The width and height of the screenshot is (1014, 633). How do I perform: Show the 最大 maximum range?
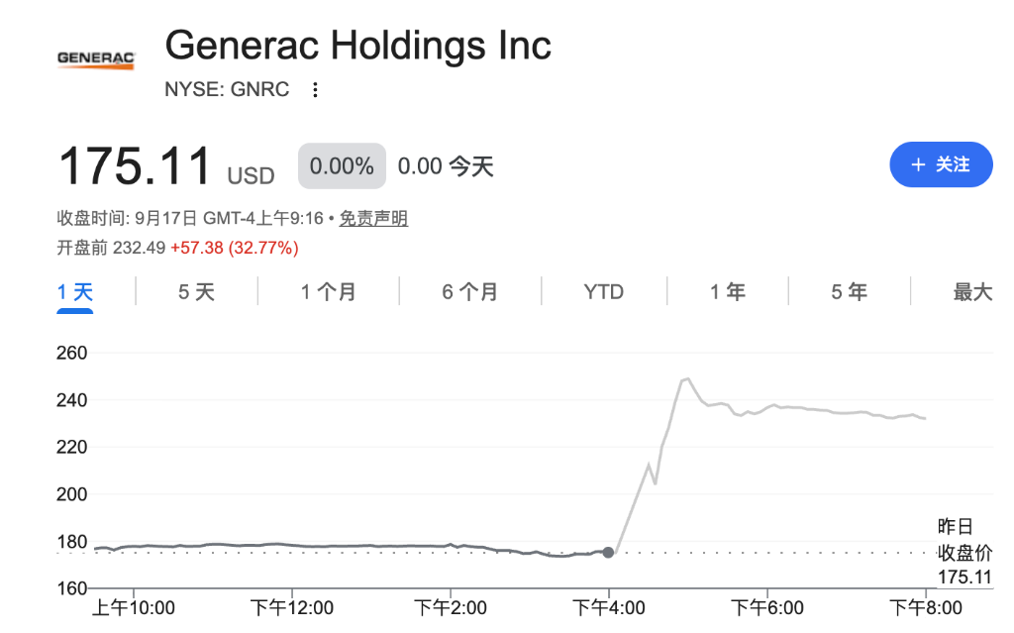tap(972, 292)
